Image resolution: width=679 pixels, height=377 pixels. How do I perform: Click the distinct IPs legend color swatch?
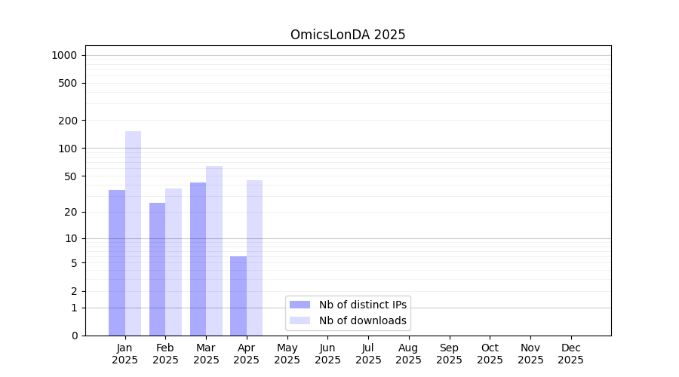(300, 305)
